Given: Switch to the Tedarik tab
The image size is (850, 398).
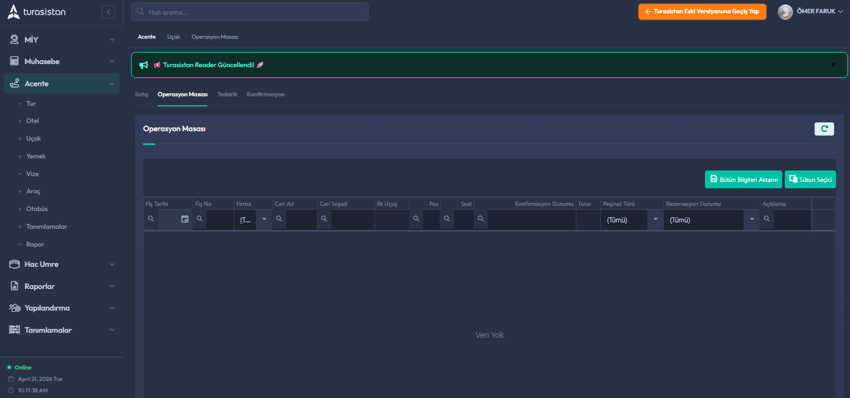Looking at the screenshot, I should pos(227,94).
